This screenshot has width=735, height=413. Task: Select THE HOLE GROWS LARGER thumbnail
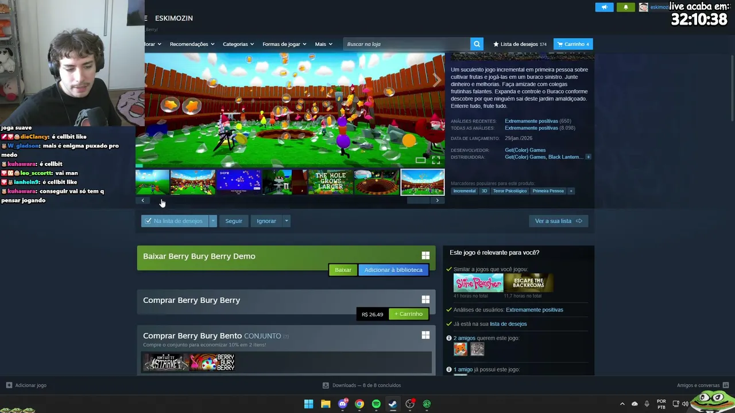[330, 182]
